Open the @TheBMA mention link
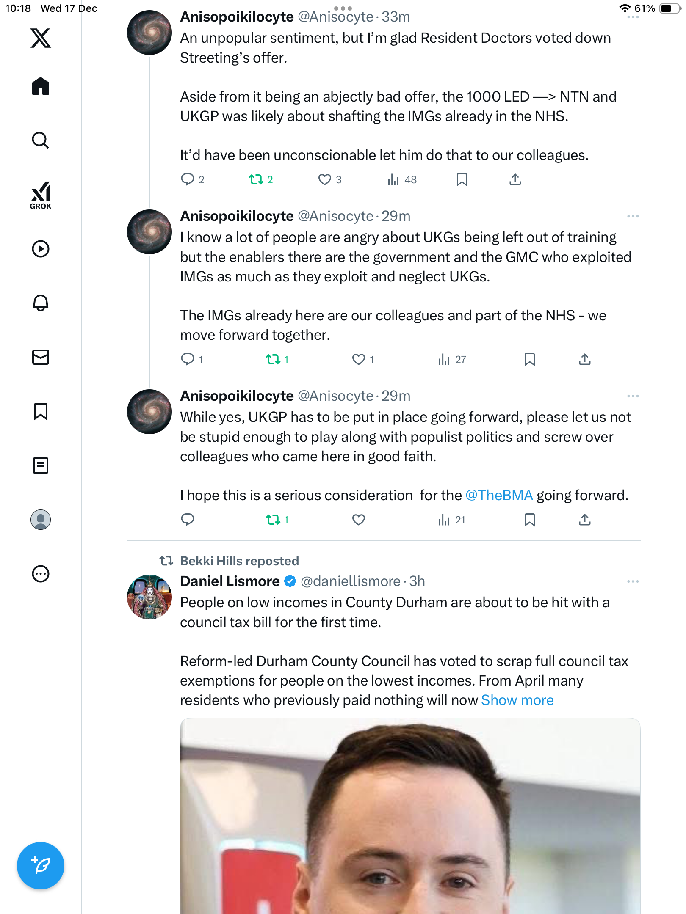The height and width of the screenshot is (914, 686). [499, 496]
